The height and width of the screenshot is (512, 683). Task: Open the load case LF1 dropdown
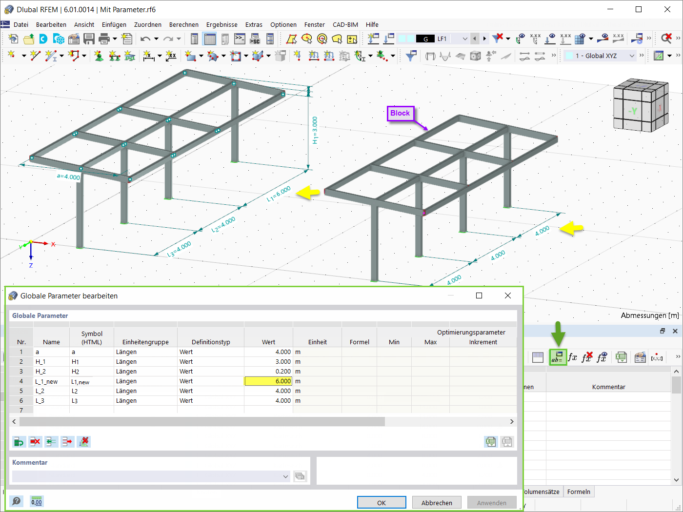click(465, 39)
